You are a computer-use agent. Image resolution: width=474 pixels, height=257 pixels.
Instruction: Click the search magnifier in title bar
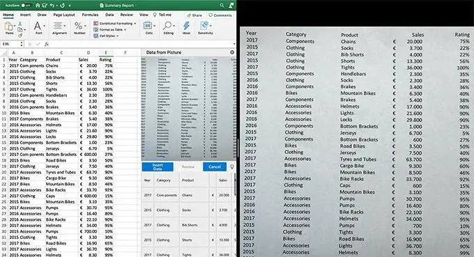222,6
